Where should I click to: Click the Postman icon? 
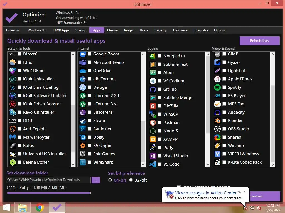pos(153,123)
